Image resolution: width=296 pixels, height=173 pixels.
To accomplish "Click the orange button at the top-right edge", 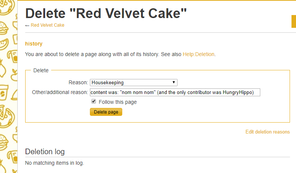I will pos(293,21).
